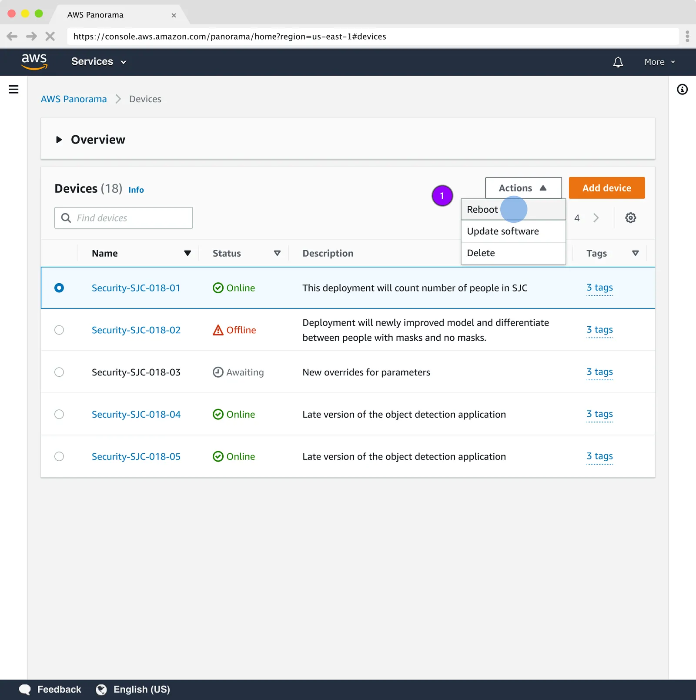Click the browser back arrow
The height and width of the screenshot is (700, 696).
[12, 37]
